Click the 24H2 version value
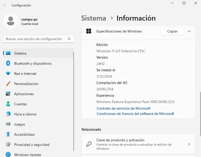 click(x=100, y=64)
